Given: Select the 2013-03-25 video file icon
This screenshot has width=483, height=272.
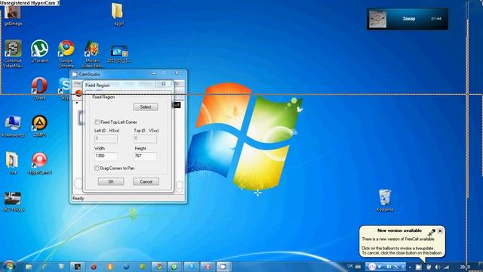Looking at the screenshot, I should [x=119, y=54].
